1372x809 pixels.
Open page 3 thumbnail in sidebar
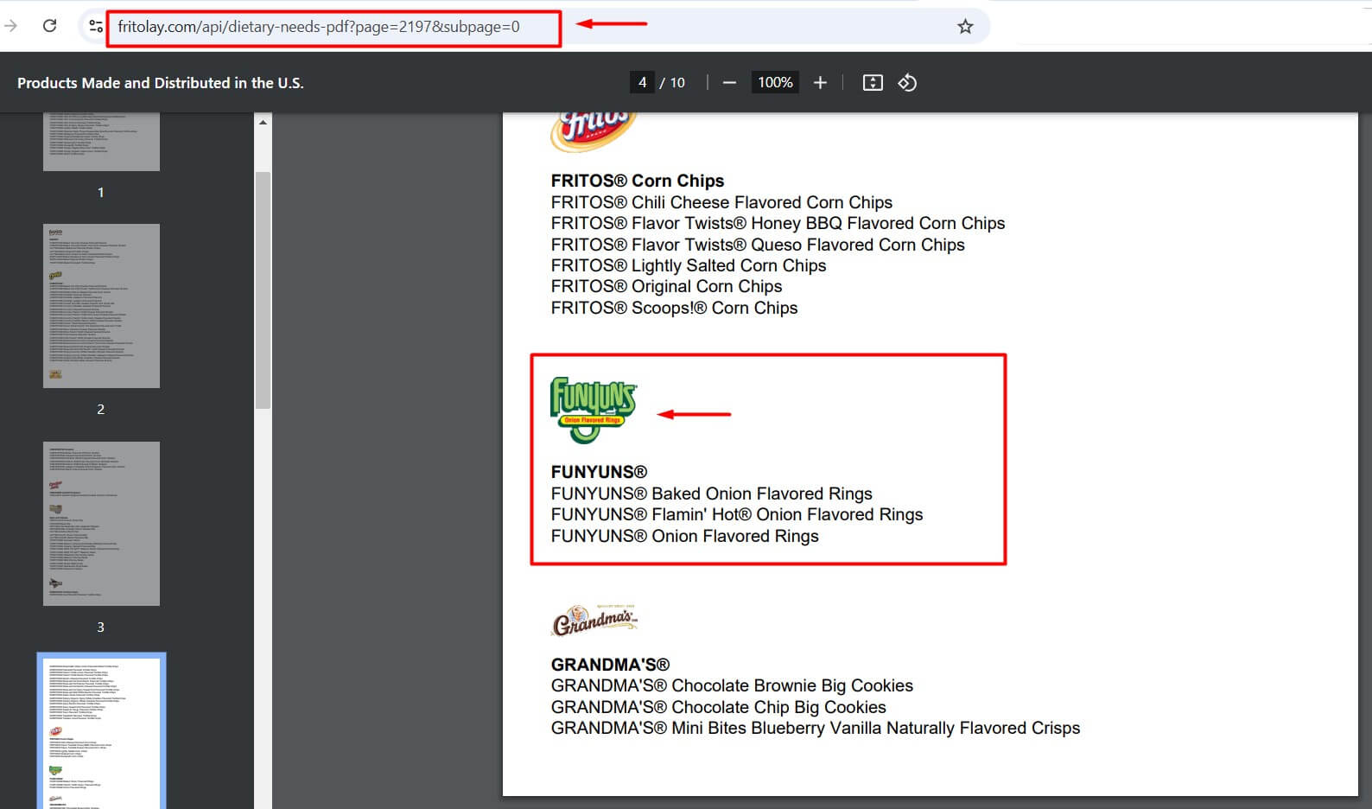click(x=101, y=524)
